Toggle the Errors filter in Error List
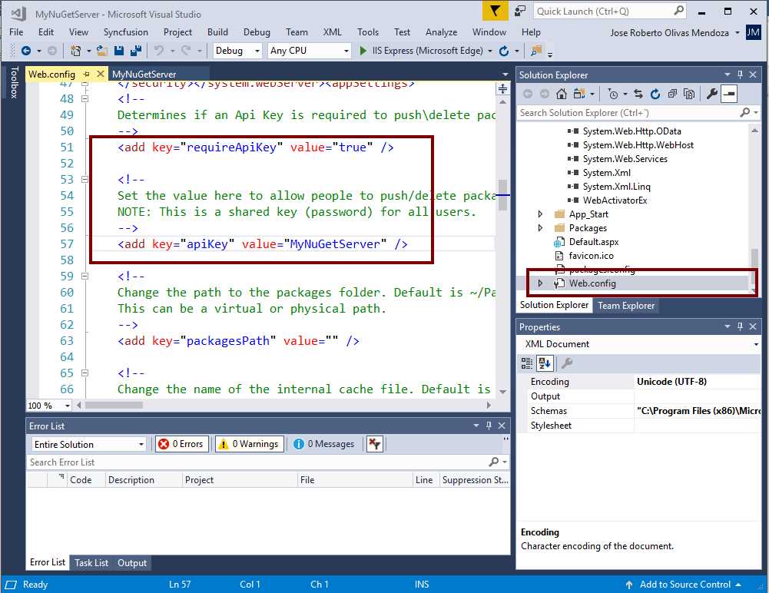The height and width of the screenshot is (593, 769). [x=182, y=444]
